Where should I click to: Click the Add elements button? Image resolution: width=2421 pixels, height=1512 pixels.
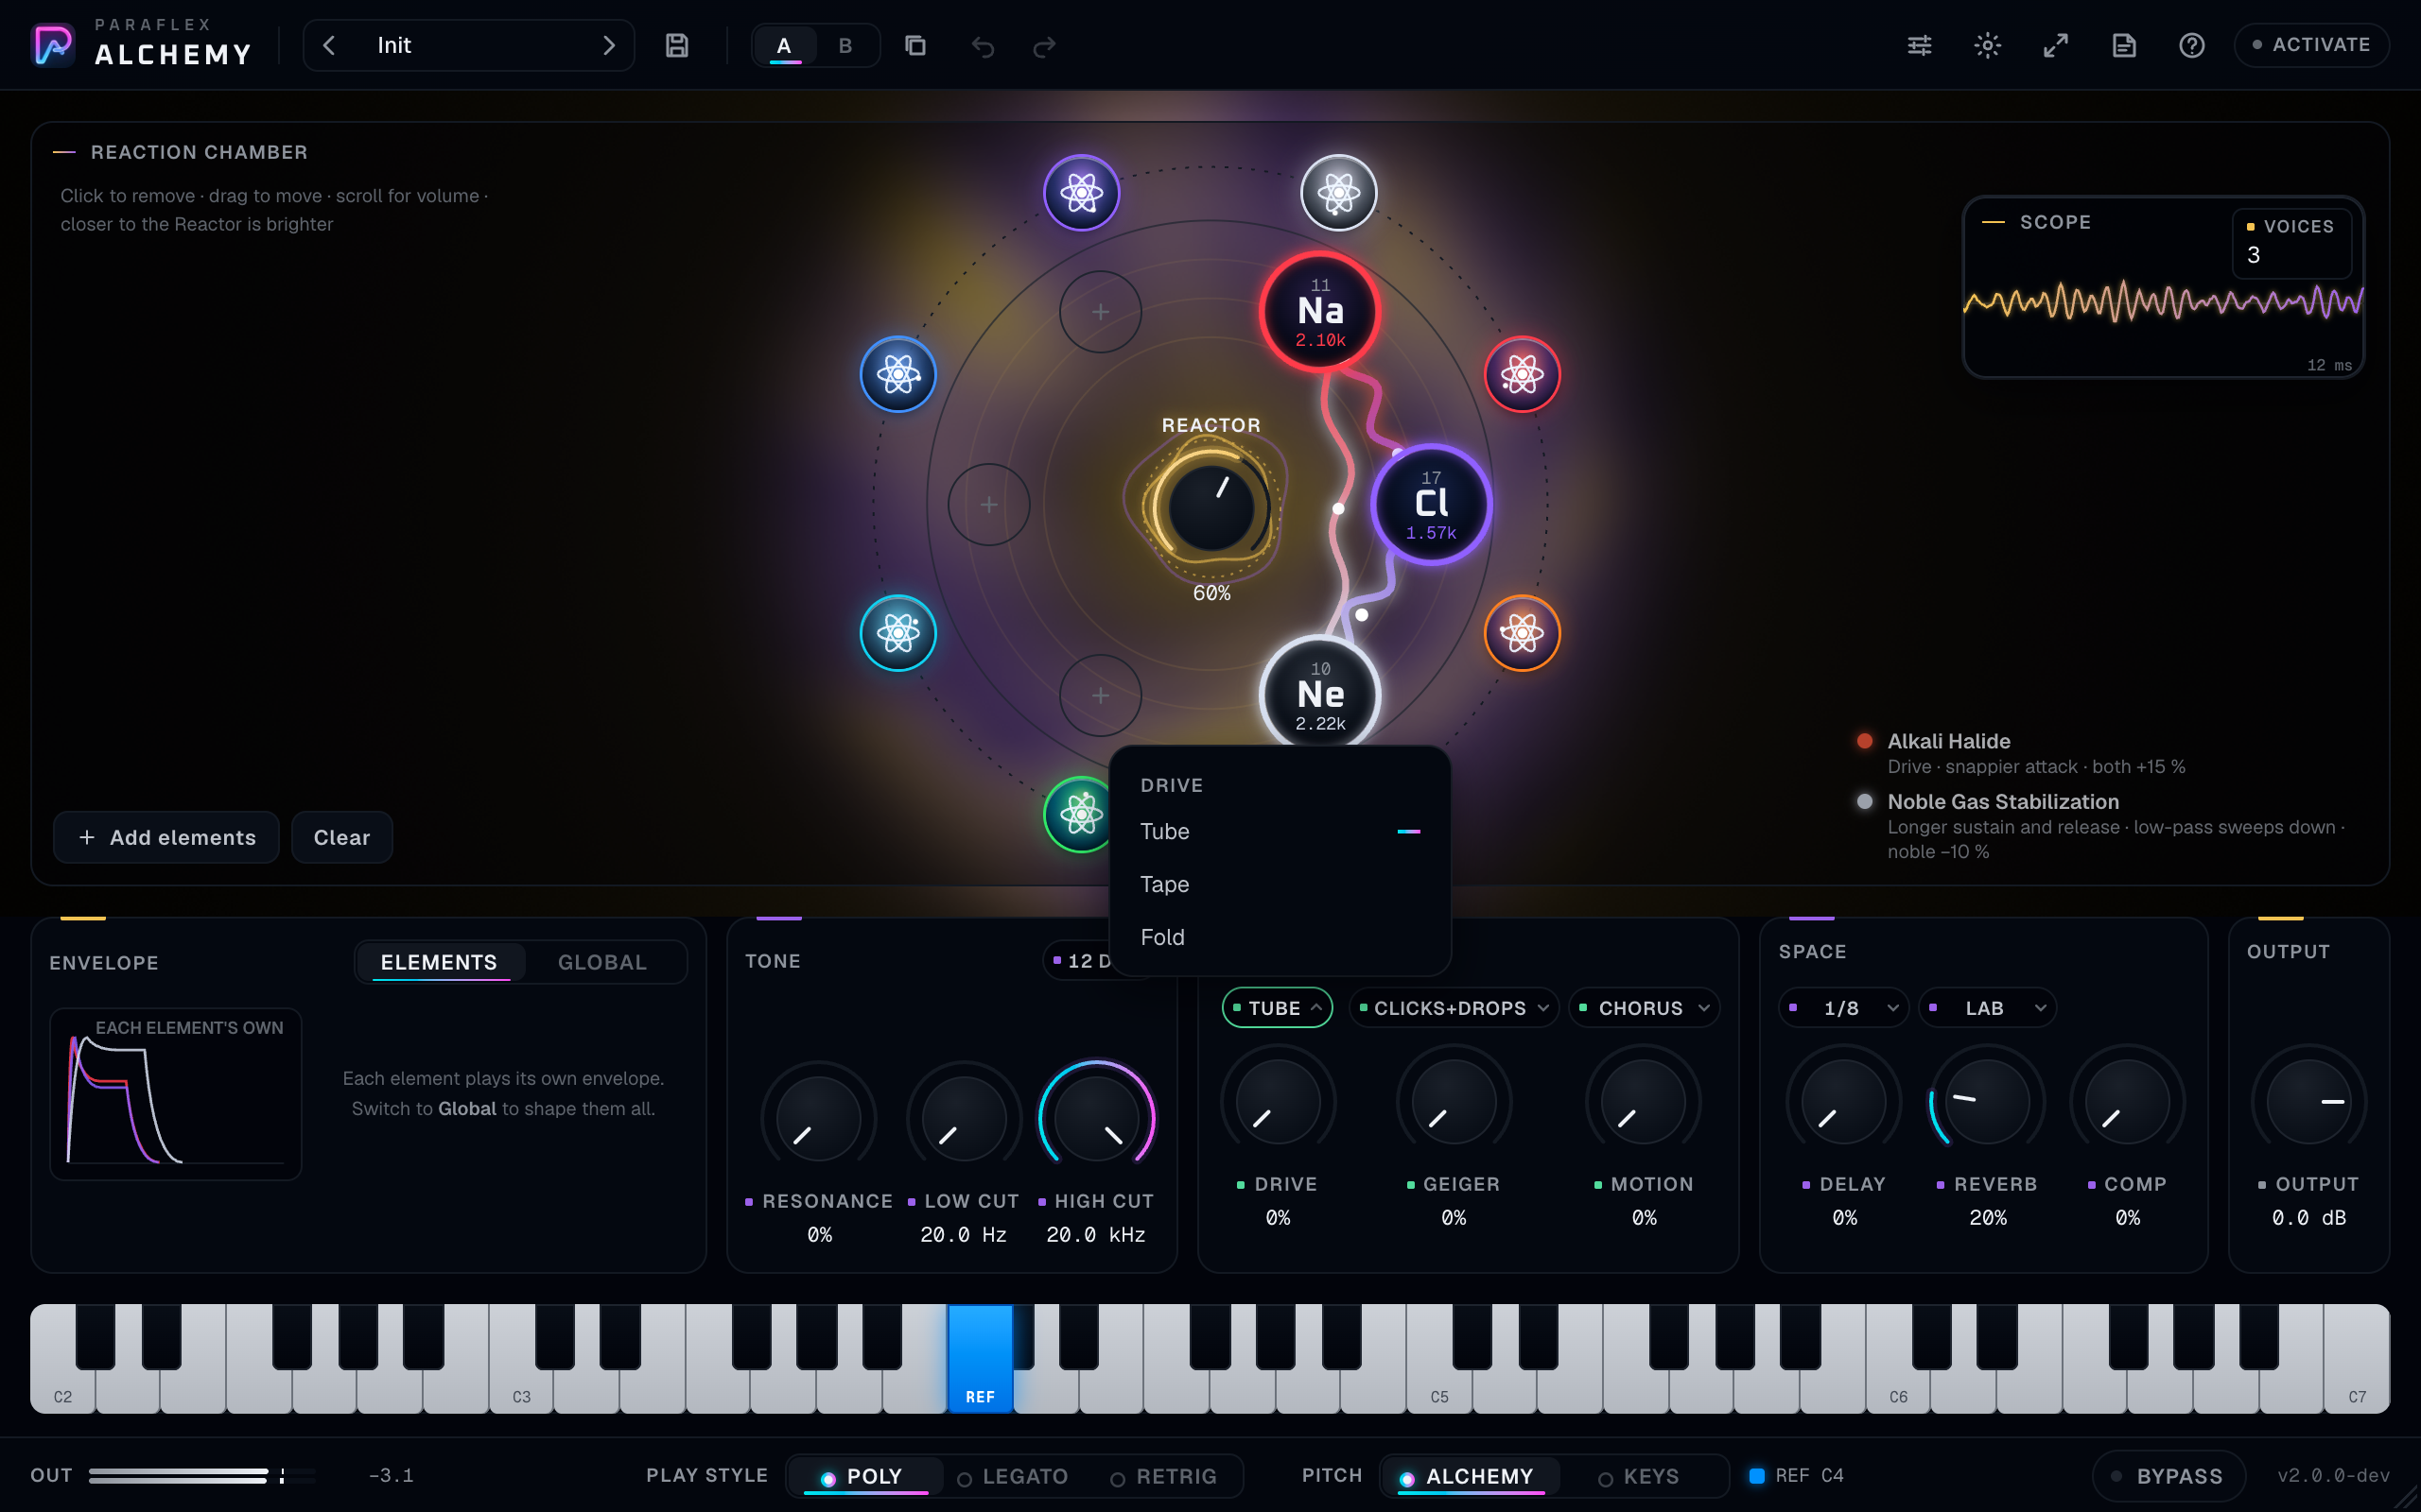click(166, 837)
